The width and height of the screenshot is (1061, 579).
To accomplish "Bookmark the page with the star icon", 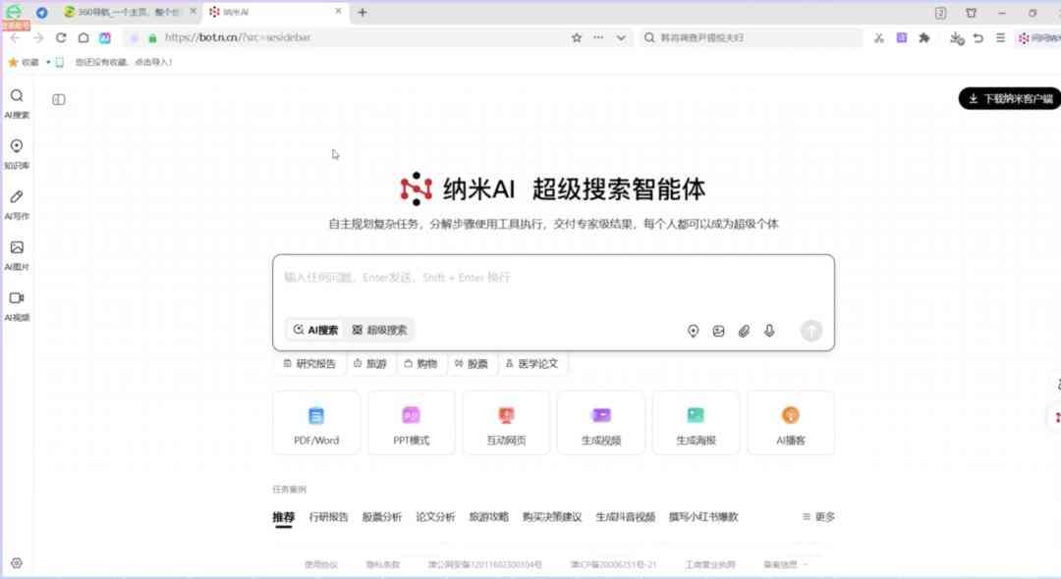I will click(x=577, y=37).
